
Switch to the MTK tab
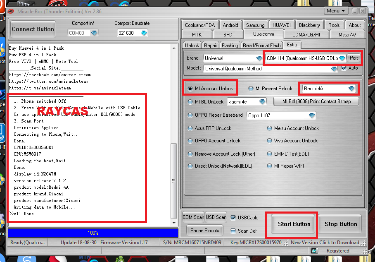click(197, 34)
